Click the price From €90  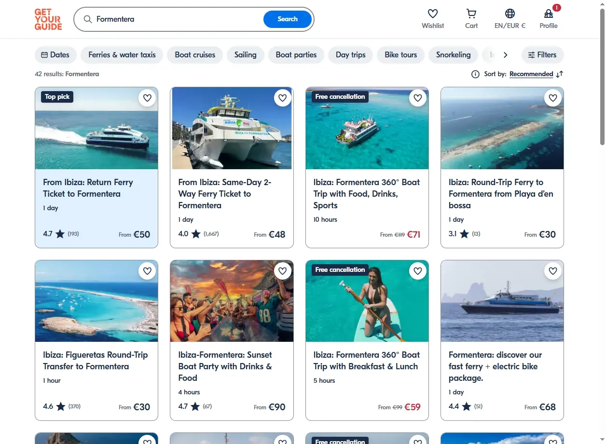pos(270,407)
